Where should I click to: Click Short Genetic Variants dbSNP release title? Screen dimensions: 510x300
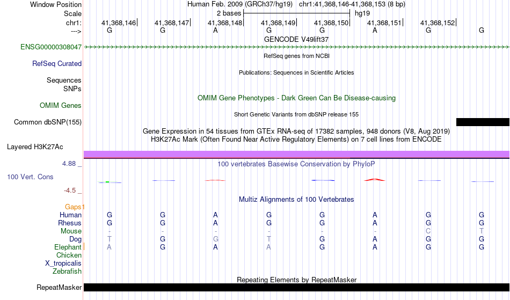point(296,114)
